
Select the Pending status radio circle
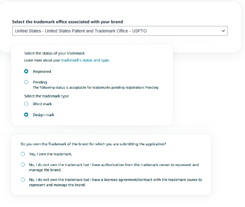(26, 82)
